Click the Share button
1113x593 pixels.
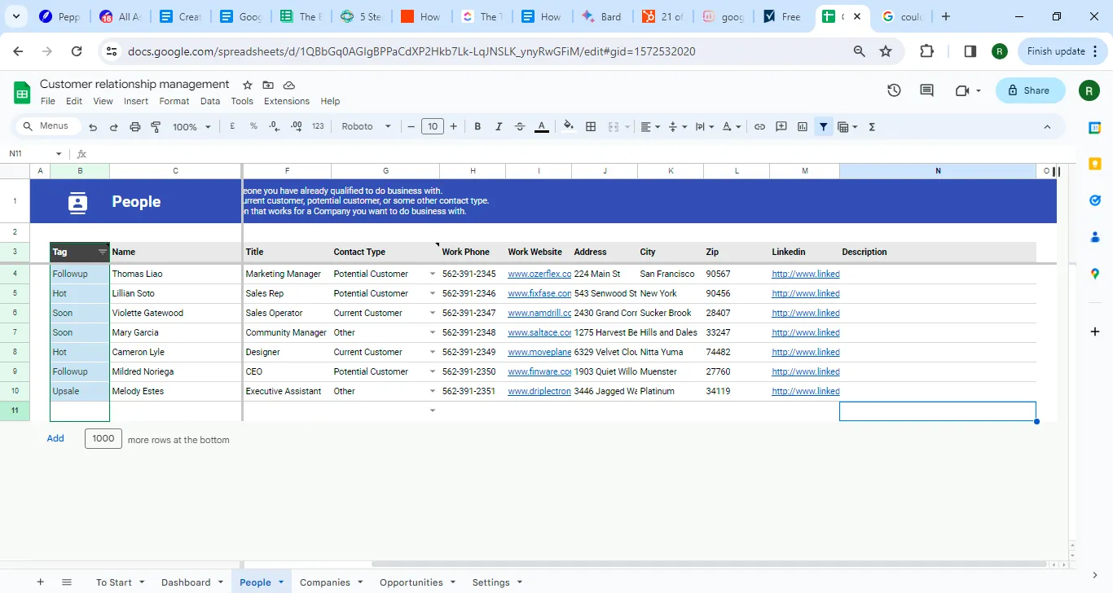(1030, 90)
